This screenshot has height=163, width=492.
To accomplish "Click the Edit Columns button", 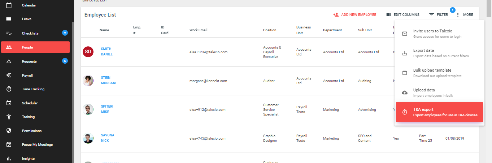I will (x=402, y=15).
